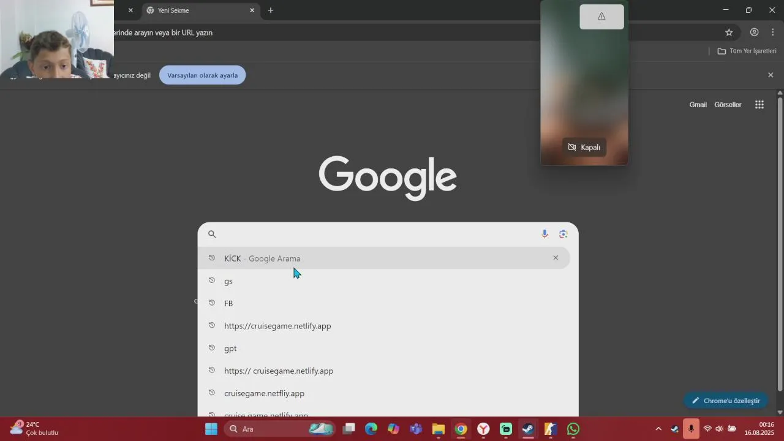This screenshot has height=441, width=784.
Task: Select the FB search suggestion
Action: pyautogui.click(x=385, y=303)
